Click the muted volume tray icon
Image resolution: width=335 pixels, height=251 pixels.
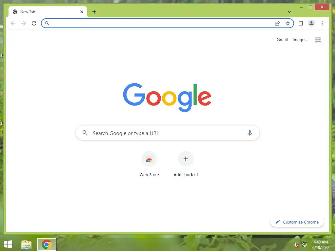tap(296, 245)
